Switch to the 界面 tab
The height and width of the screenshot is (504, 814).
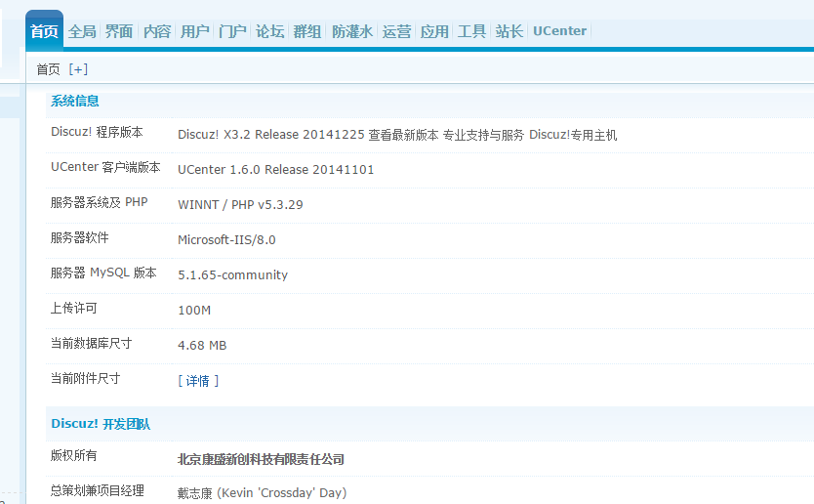coord(119,31)
